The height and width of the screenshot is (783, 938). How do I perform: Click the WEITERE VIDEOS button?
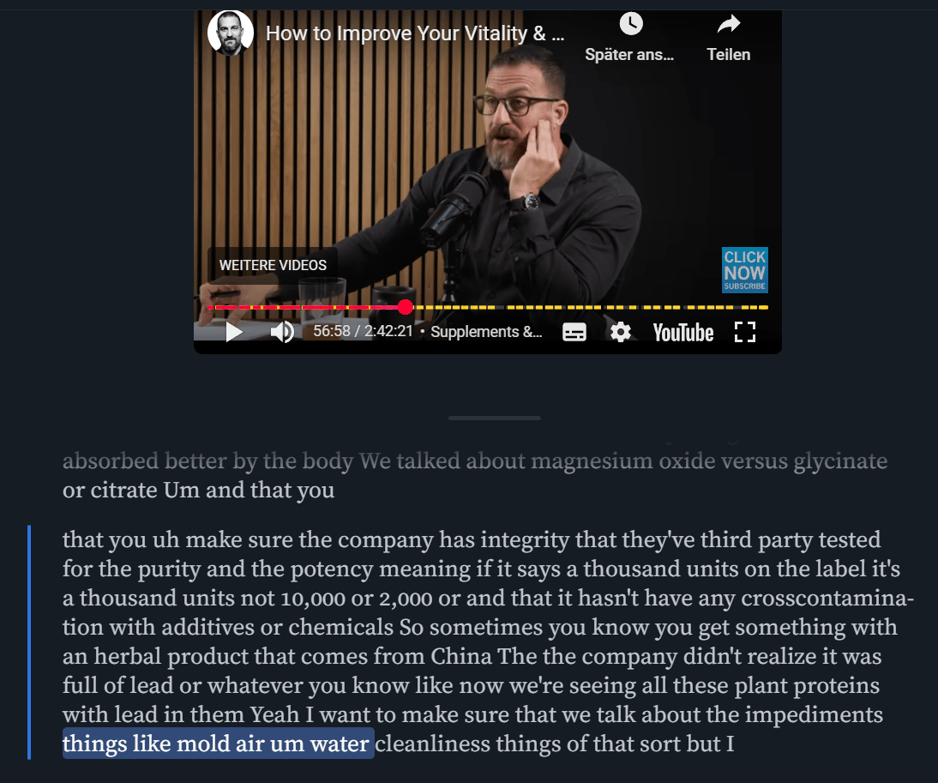coord(273,265)
